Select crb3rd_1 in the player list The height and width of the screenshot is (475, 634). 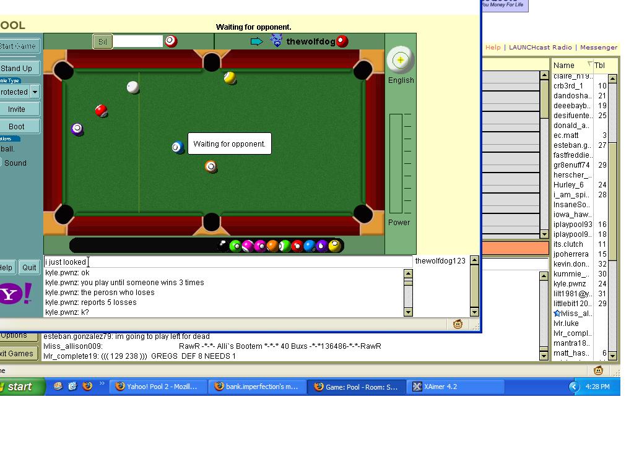pos(568,85)
